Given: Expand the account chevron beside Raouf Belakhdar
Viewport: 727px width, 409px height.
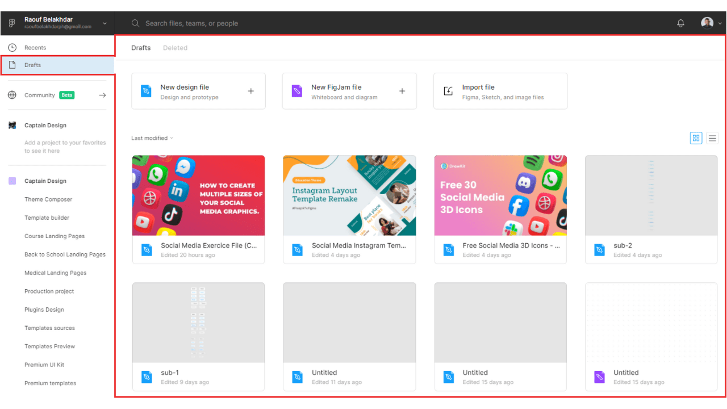Looking at the screenshot, I should click(105, 23).
